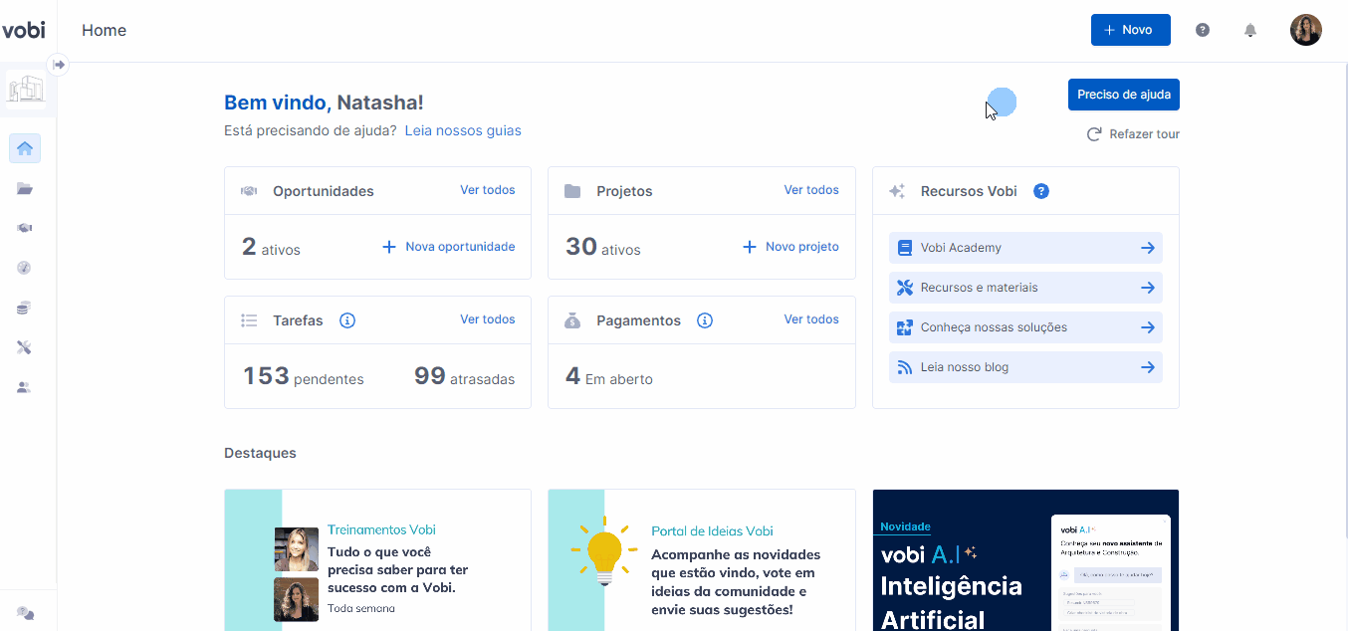The height and width of the screenshot is (631, 1348).
Task: Open the contacts people sidebar icon
Action: [25, 387]
